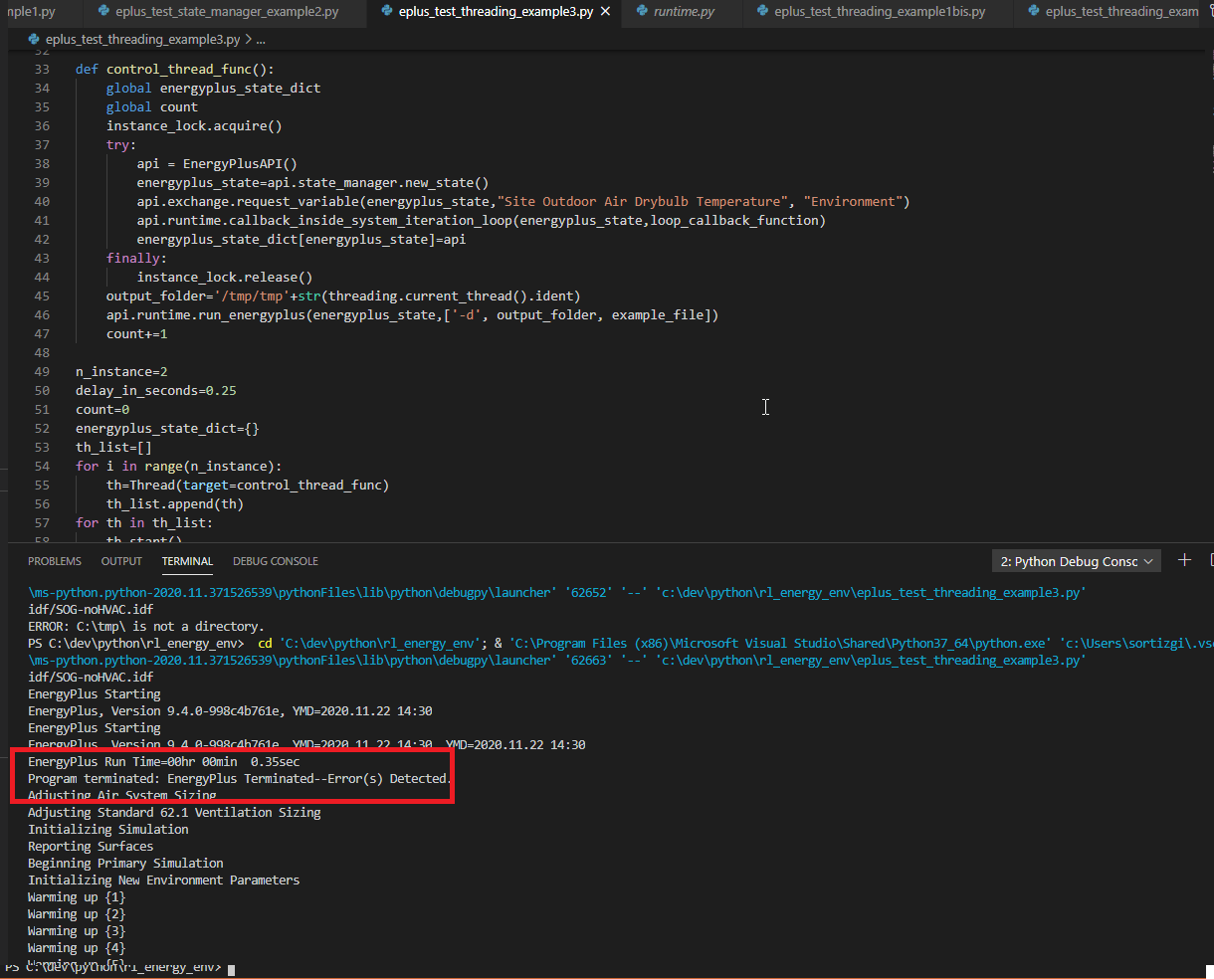The width and height of the screenshot is (1214, 979).
Task: Click 'Reporting Surfaces' terminal output
Action: (91, 847)
